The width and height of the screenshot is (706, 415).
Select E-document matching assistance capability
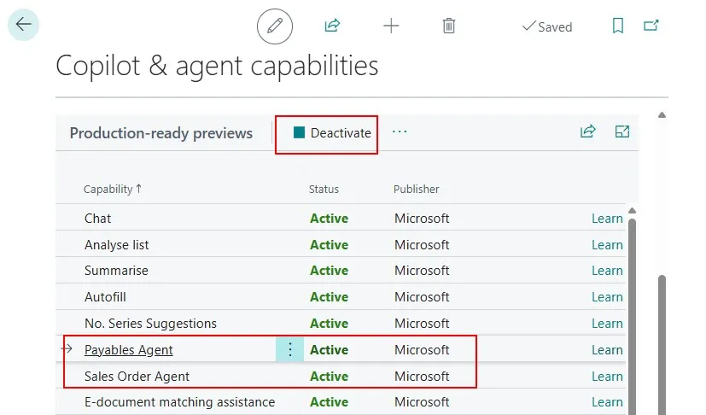179,402
